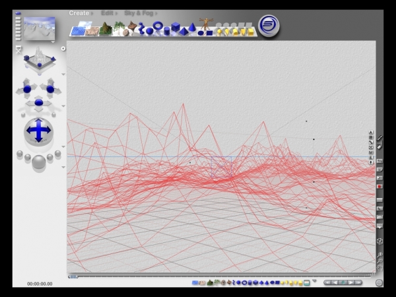
Task: Zoom out with minus magnifier
Action: coord(379,261)
